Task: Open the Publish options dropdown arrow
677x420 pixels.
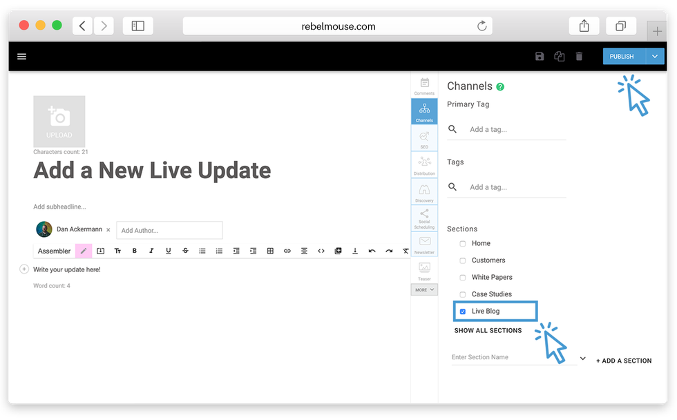Action: 655,57
